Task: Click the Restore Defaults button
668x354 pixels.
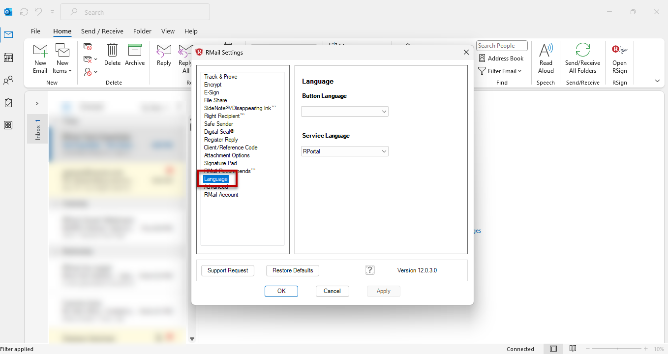Action: pyautogui.click(x=293, y=270)
